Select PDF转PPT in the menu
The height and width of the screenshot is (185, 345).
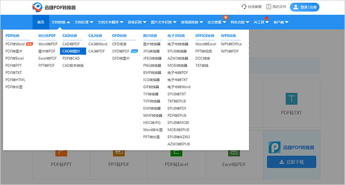pos(13,65)
